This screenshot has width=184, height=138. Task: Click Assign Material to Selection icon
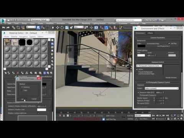pos(13,73)
